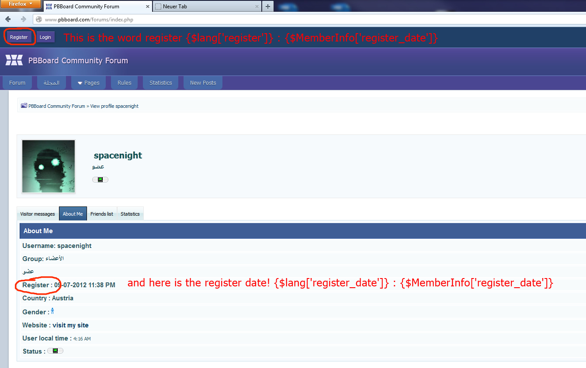Focus the address bar with pbboard.com URL

coord(310,20)
